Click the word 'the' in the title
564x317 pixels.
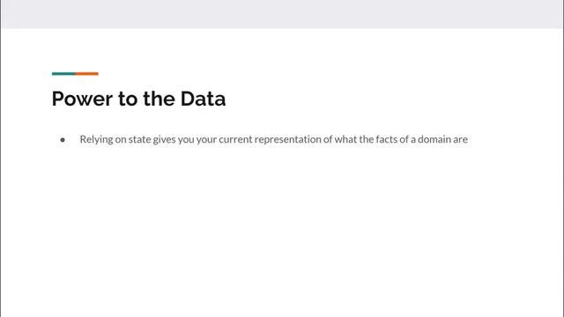click(159, 99)
